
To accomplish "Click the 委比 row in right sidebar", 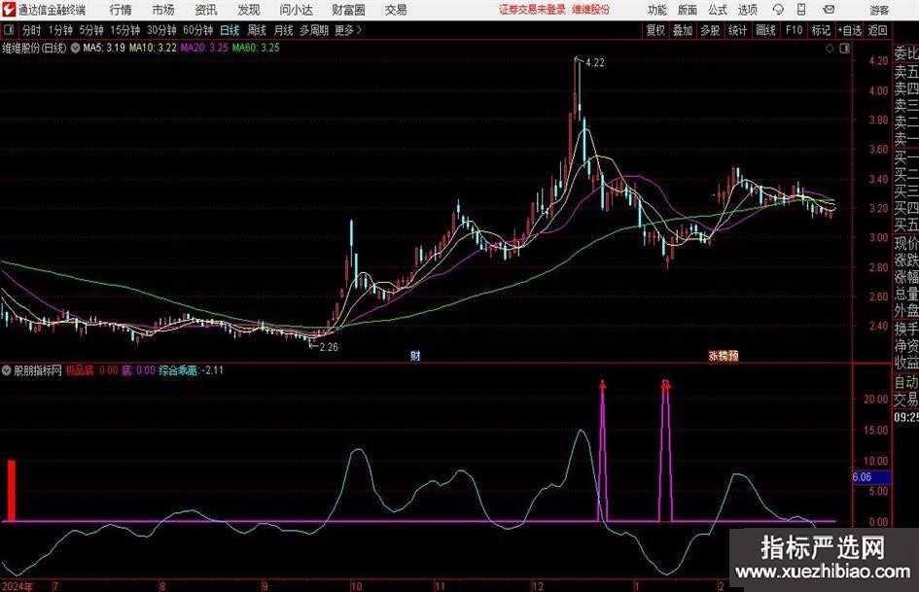I will [x=905, y=53].
